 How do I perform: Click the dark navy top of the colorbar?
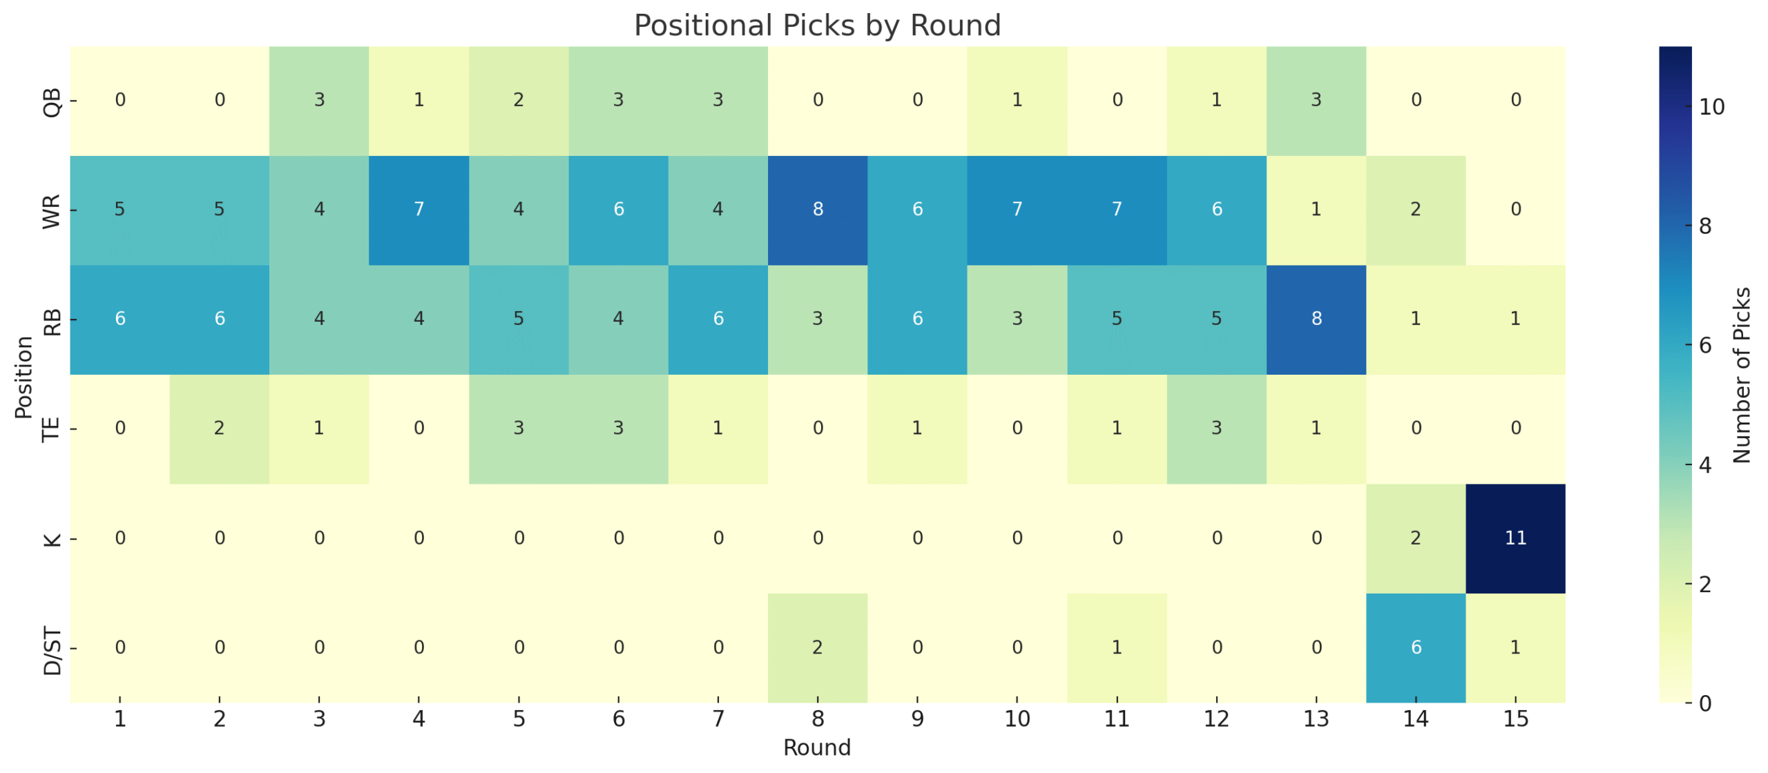(1675, 59)
